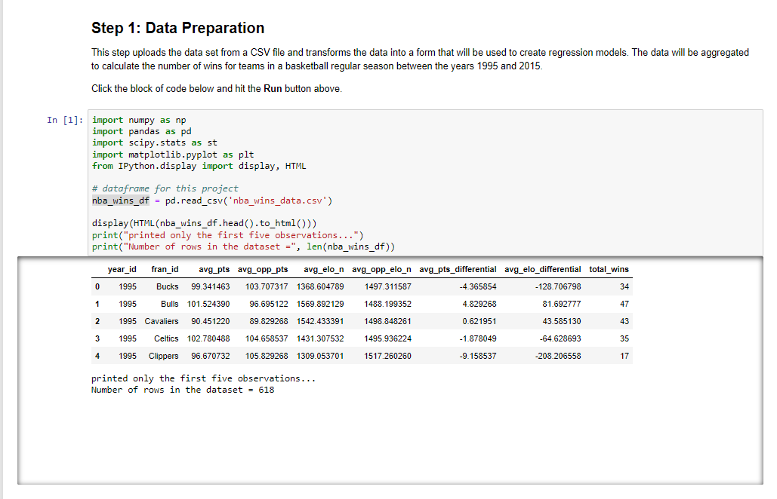
Task: Click highlighted nba_wins_df variable in code
Action: (x=120, y=201)
